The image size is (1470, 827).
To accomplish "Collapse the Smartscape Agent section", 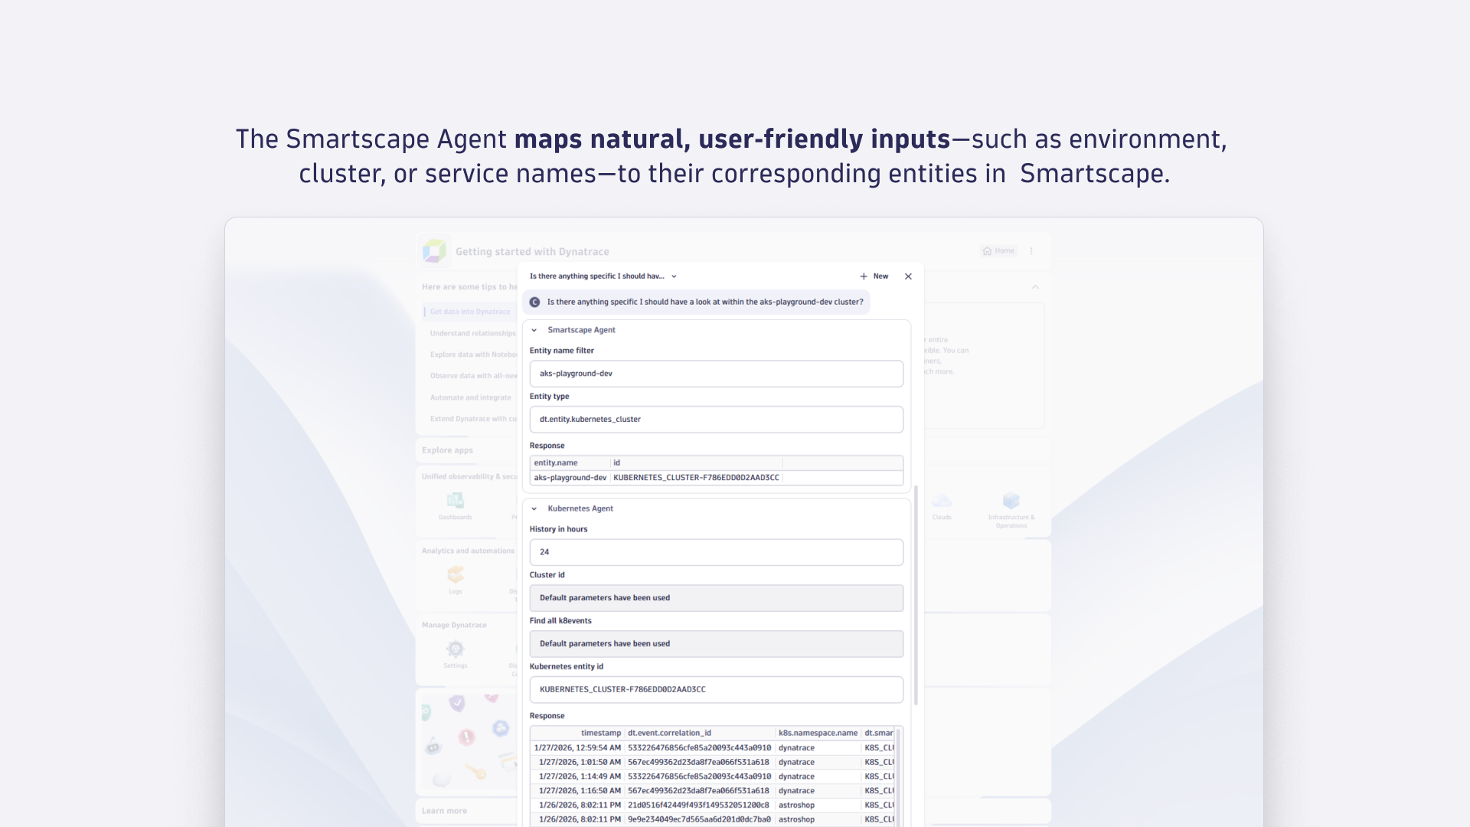I will 534,330.
